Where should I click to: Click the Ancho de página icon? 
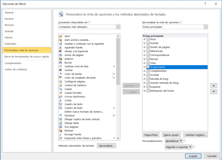pyautogui.click(x=61, y=55)
